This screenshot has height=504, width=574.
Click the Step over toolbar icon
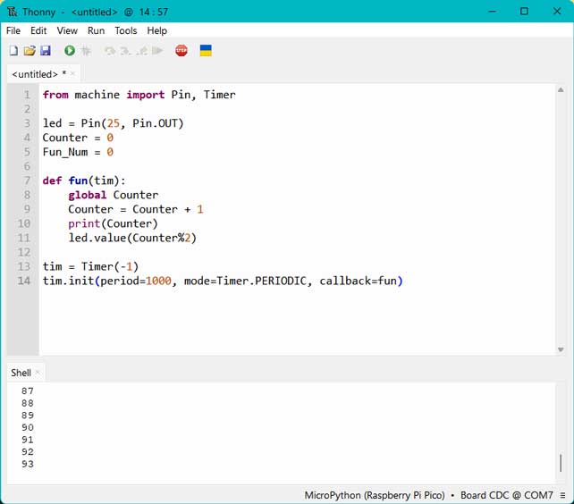(109, 51)
